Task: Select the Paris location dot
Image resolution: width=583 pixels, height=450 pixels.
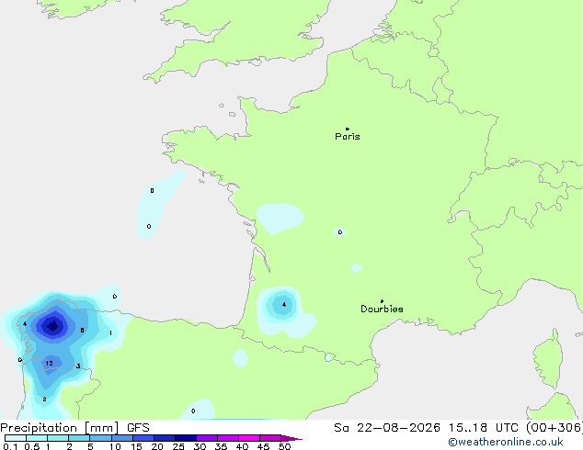Action: pyautogui.click(x=348, y=129)
